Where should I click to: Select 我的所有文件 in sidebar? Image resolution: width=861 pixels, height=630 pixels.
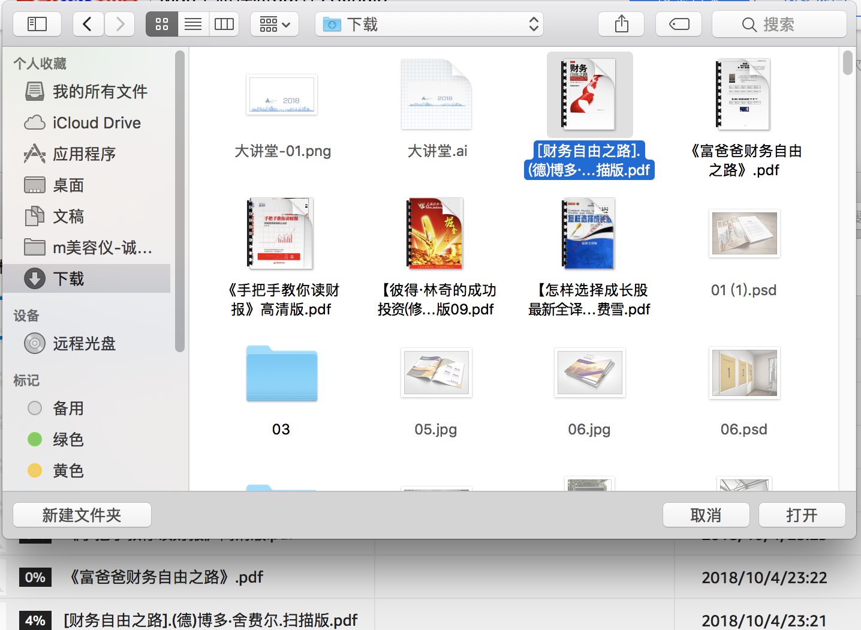(87, 91)
